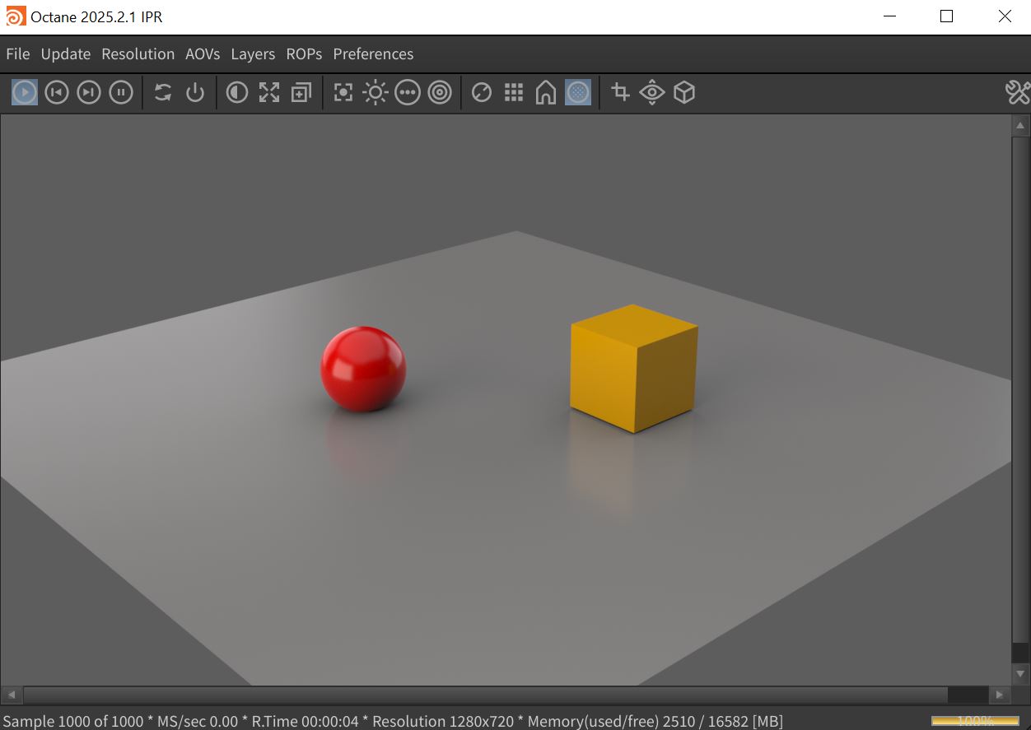Click the expand arrows fit icon
Viewport: 1031px width, 730px height.
(x=269, y=92)
